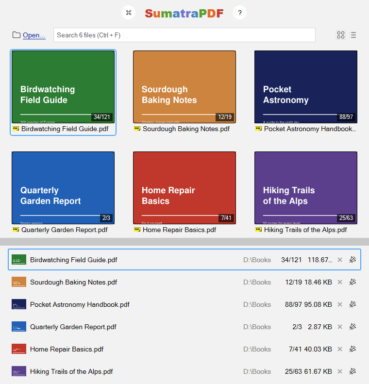The image size is (369, 384).
Task: Open the Sourdough Baking Notes cover thumbnail
Action: pos(184,87)
